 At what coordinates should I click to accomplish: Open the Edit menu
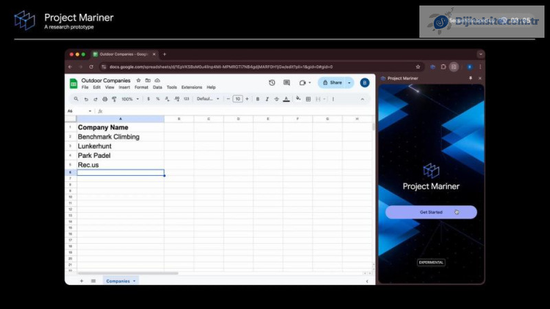(97, 87)
